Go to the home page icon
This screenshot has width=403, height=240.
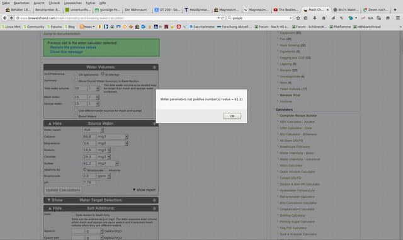tap(324, 18)
